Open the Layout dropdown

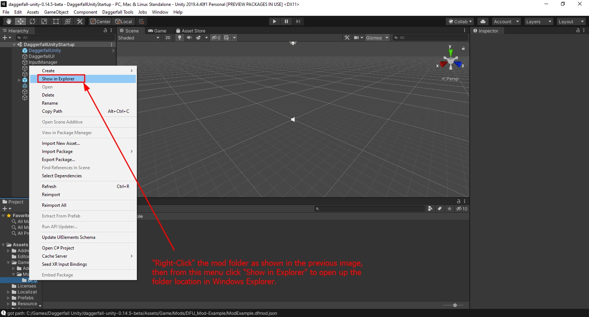(571, 21)
